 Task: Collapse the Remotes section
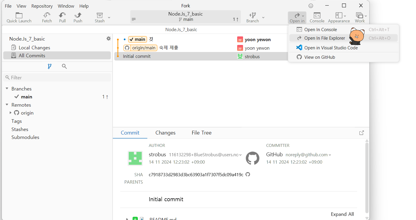pos(7,105)
